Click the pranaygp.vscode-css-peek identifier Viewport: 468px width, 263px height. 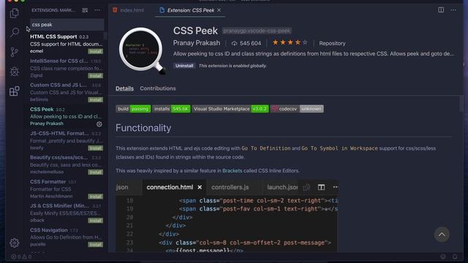point(257,31)
